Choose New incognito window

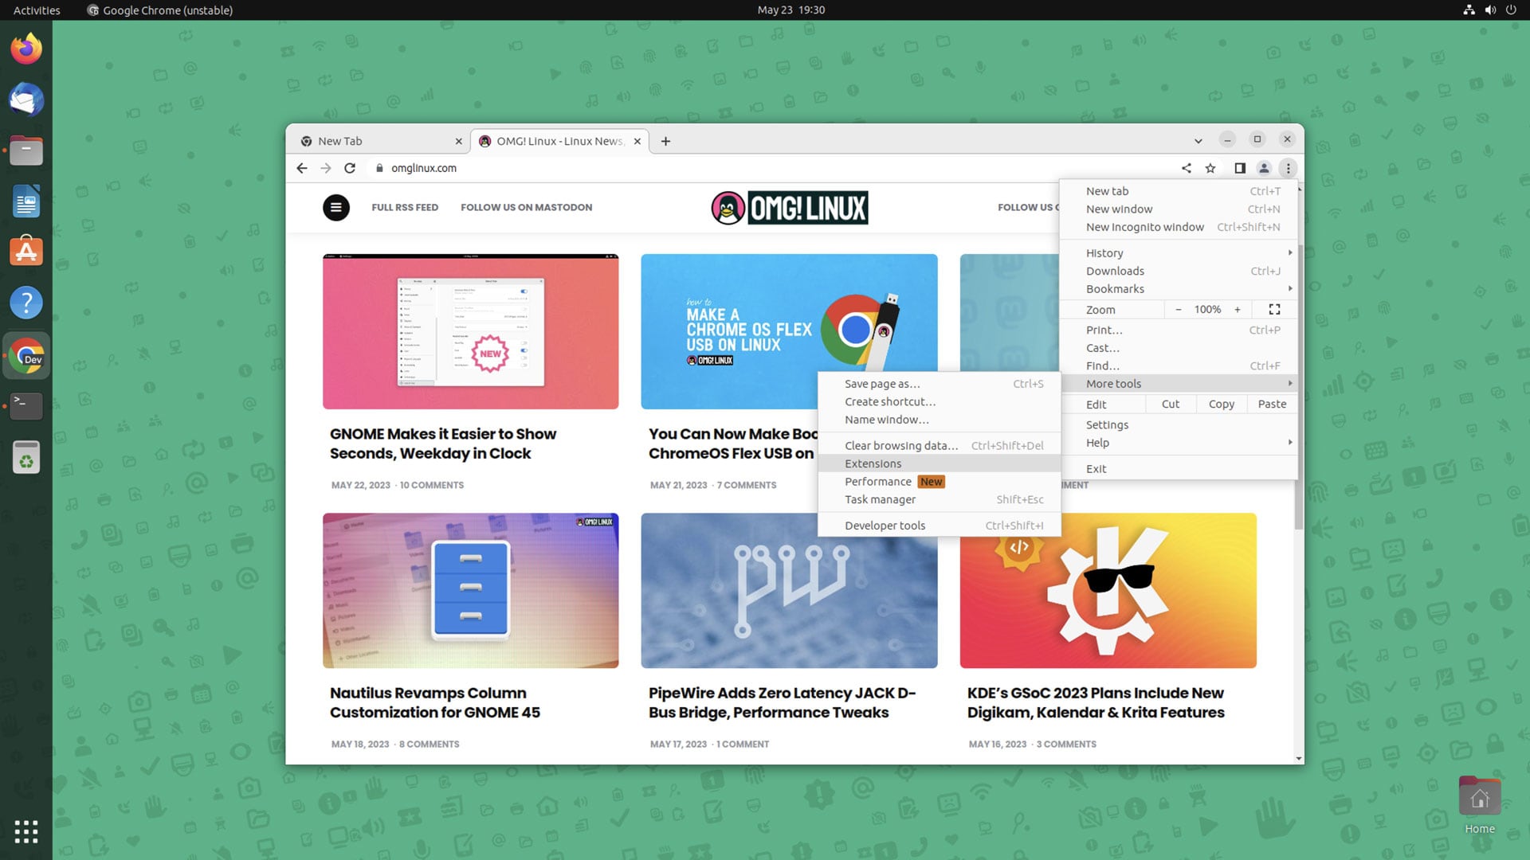[x=1179, y=227]
